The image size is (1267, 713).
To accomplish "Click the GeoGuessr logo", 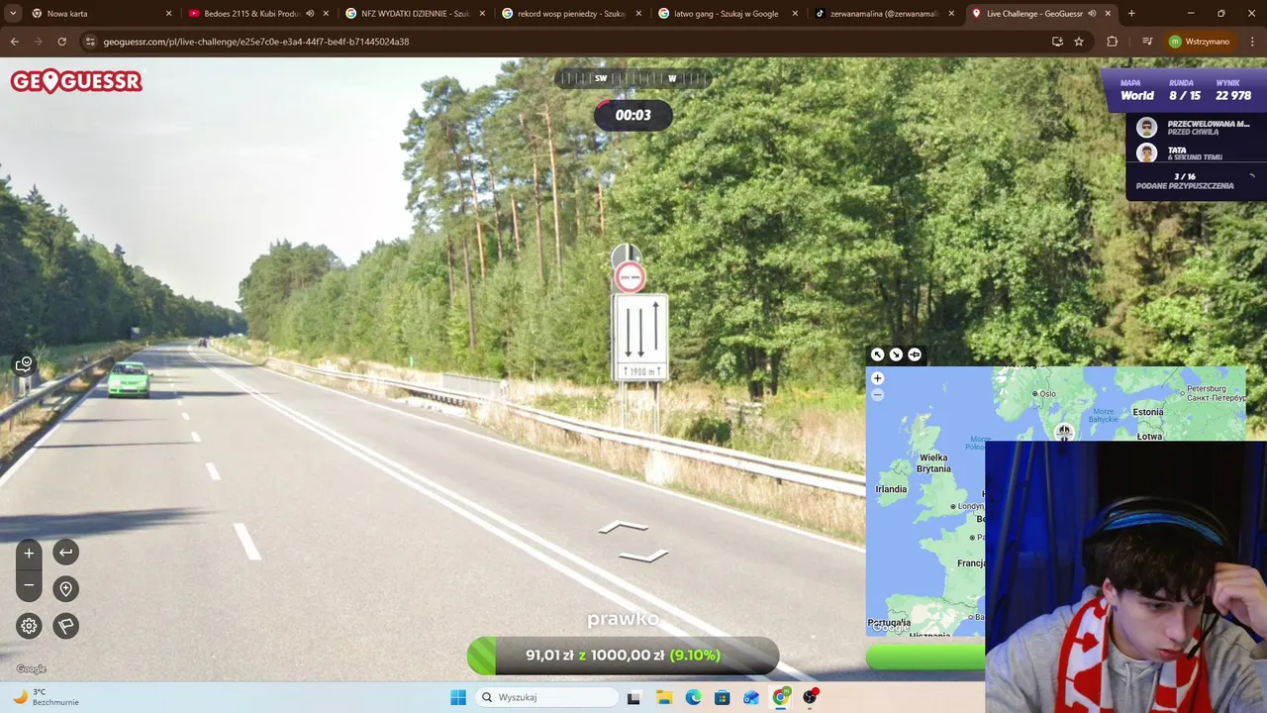I will 76,81.
